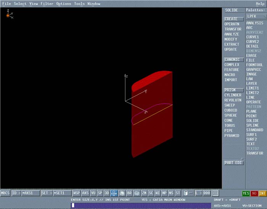The width and height of the screenshot is (267, 209).
Task: Open the LPFK palettes dropdown
Action: coord(256,16)
